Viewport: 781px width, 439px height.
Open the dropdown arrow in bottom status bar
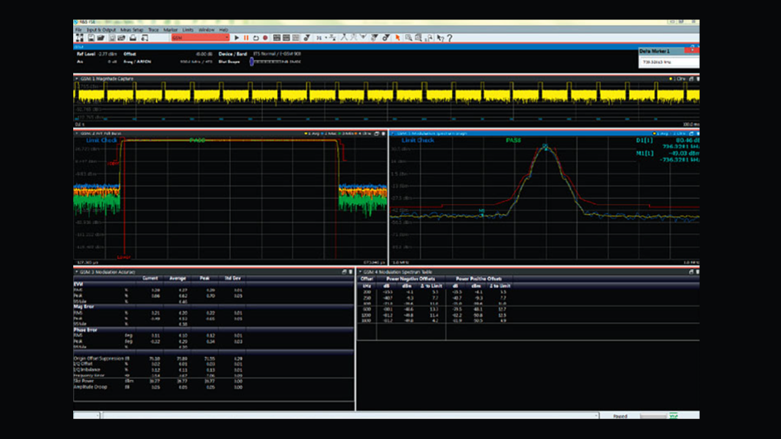[596, 415]
